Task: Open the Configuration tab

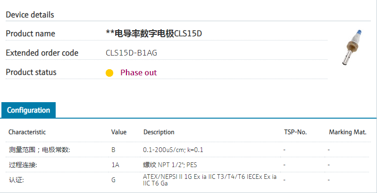Action: tap(28, 110)
